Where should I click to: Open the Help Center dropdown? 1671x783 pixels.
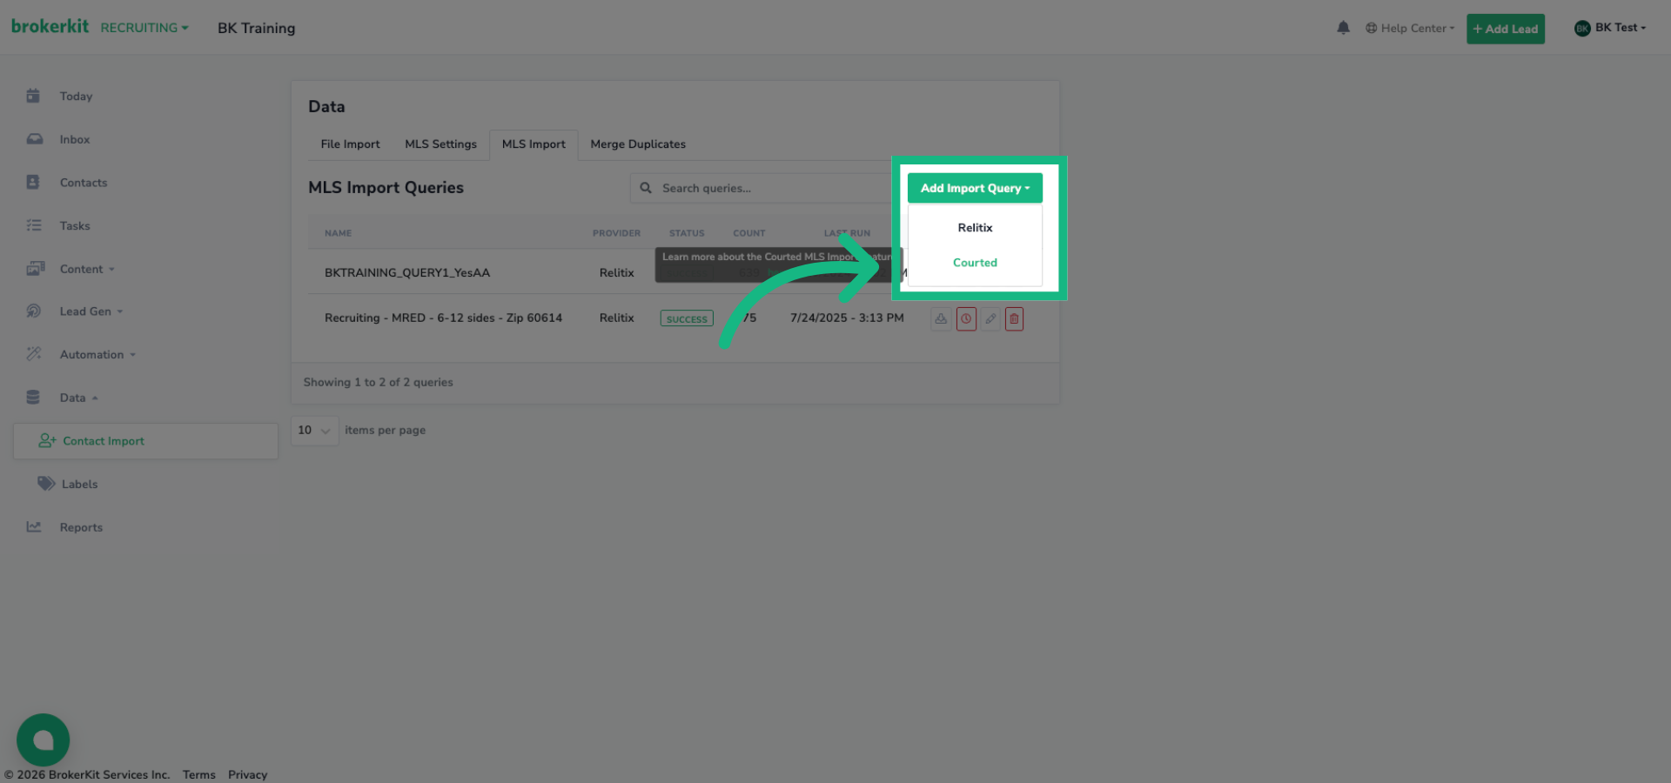pos(1410,28)
